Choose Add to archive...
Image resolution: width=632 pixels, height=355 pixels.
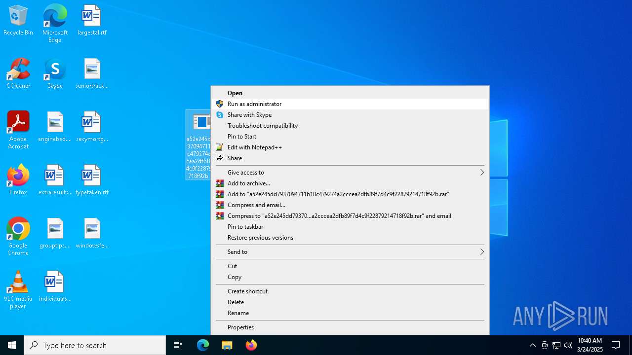(x=350, y=183)
